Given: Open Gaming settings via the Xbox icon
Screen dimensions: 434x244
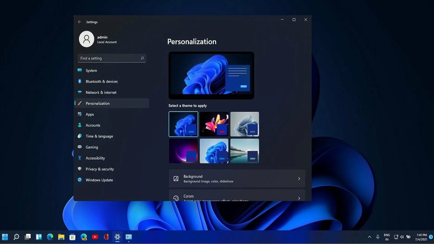Looking at the screenshot, I should coord(80,147).
